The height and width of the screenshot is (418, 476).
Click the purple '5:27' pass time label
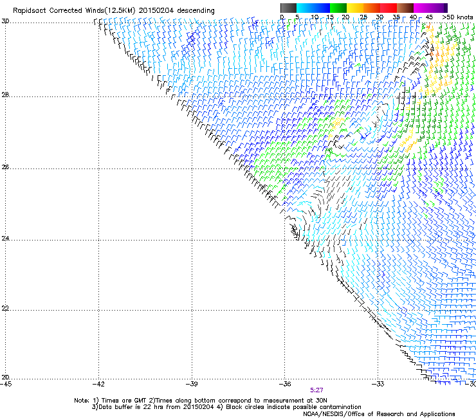pyautogui.click(x=316, y=390)
